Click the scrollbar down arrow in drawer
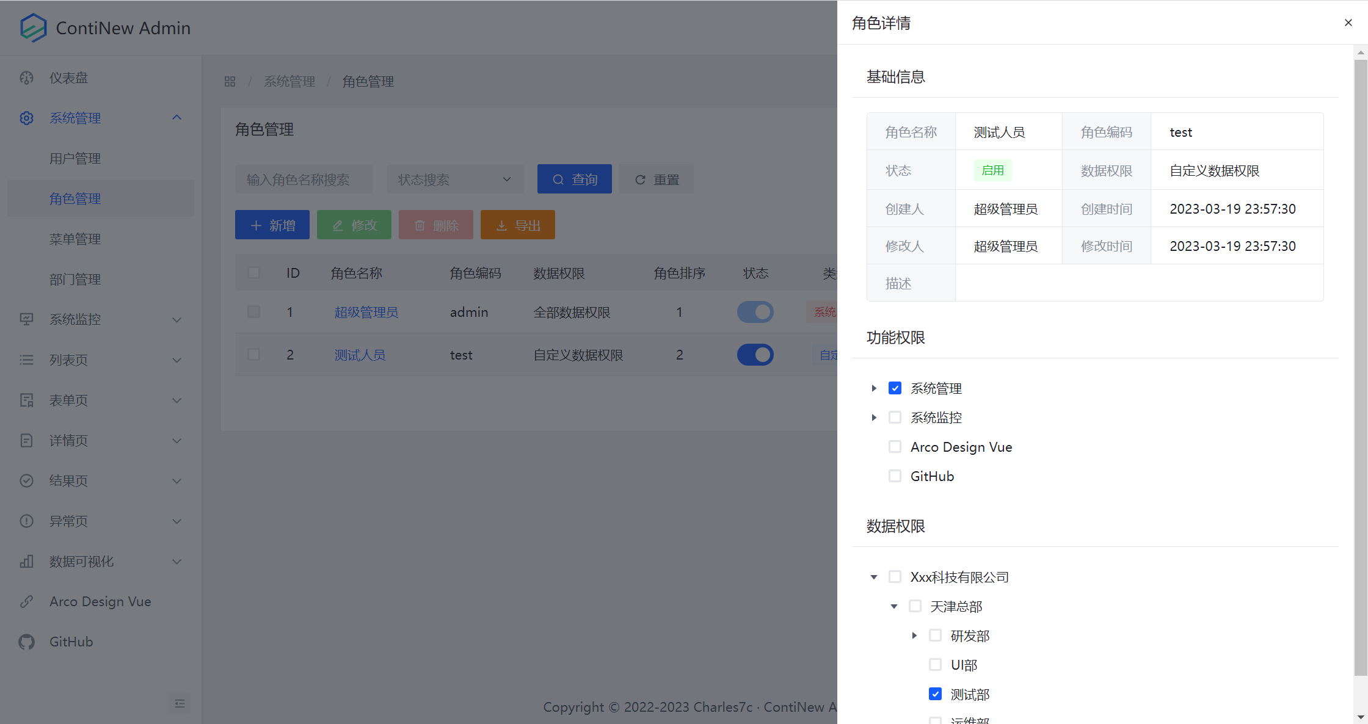Screen dimensions: 1368x724 coord(1361,717)
